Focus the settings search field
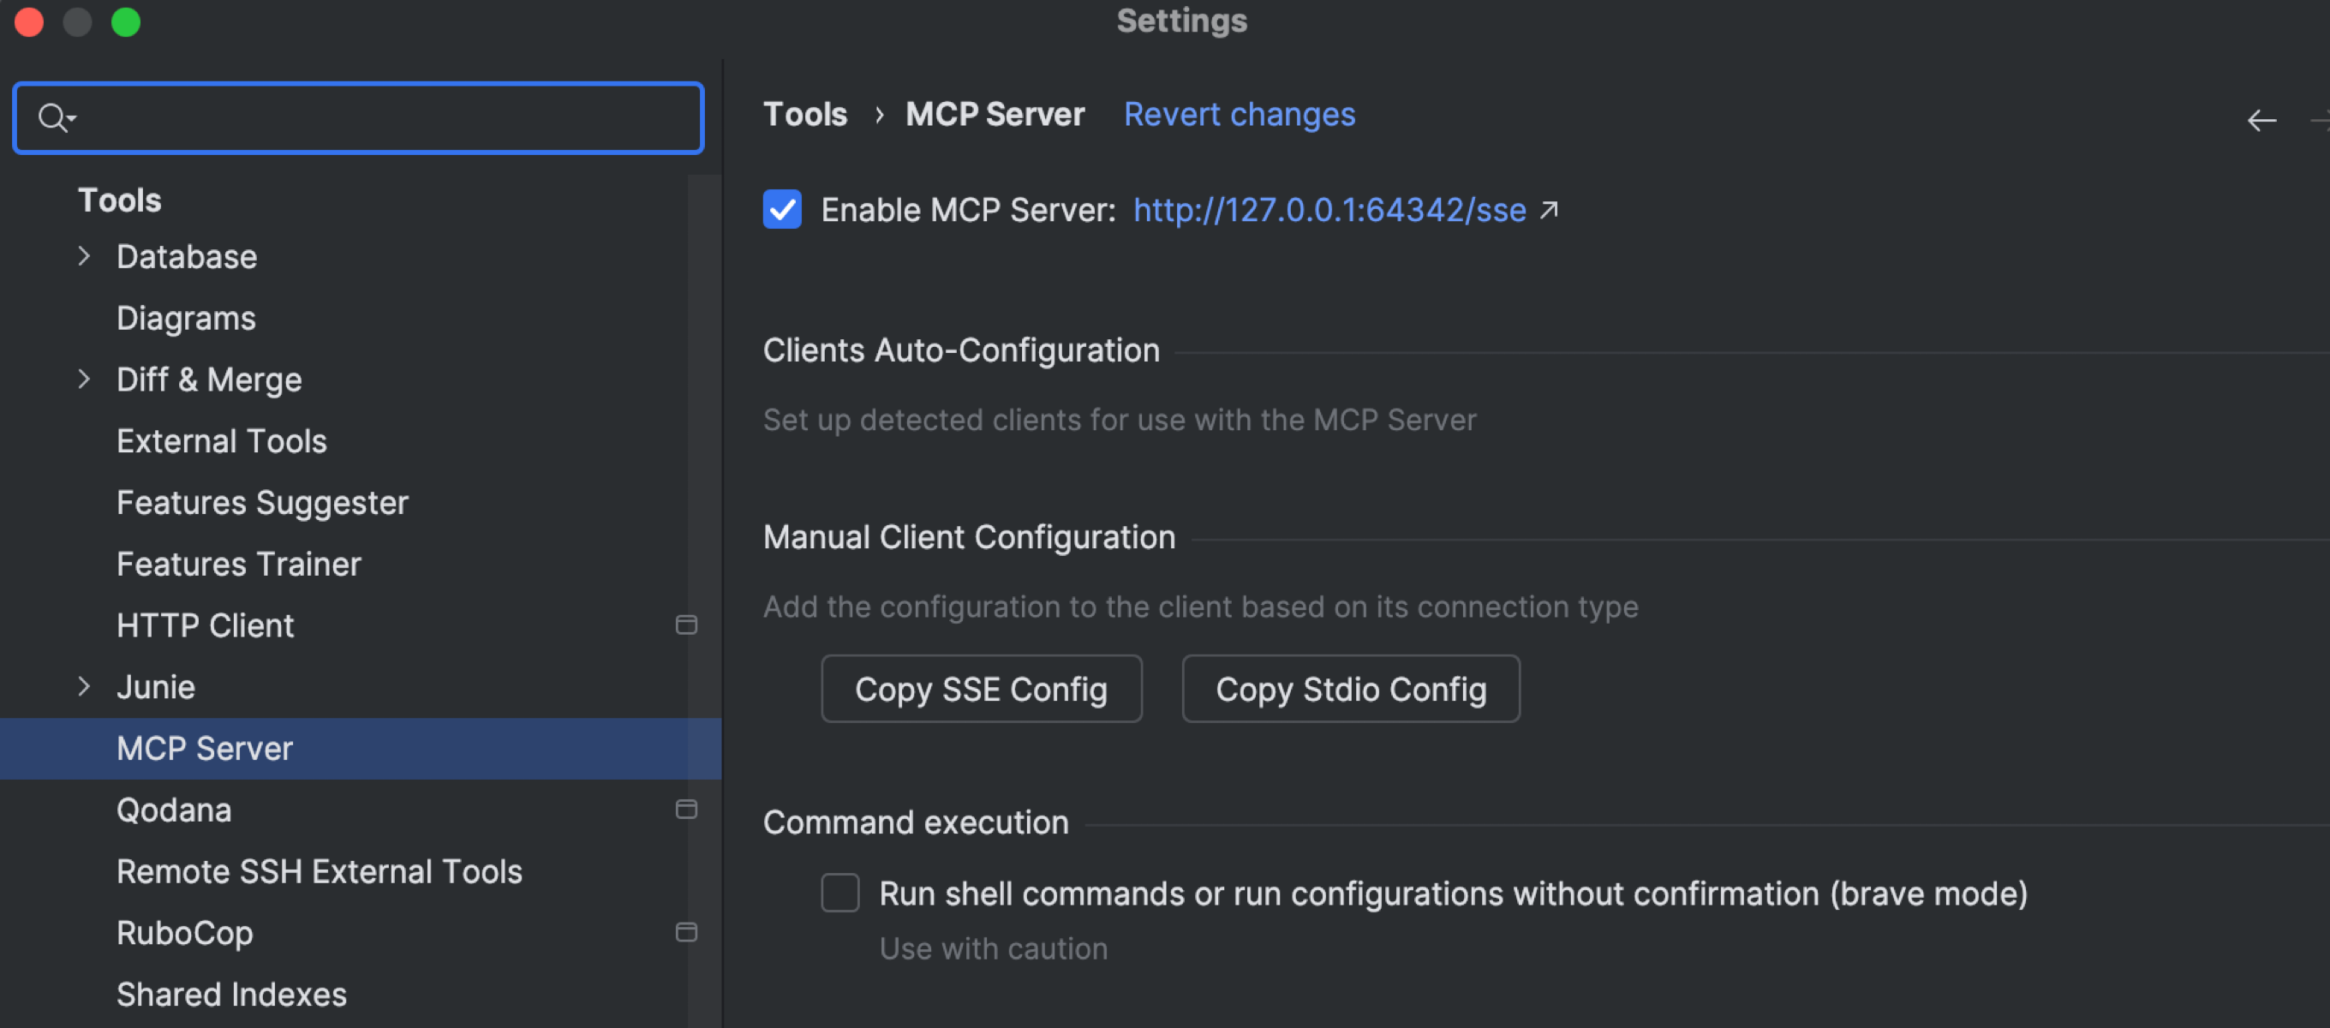The height and width of the screenshot is (1028, 2330). coord(379,117)
